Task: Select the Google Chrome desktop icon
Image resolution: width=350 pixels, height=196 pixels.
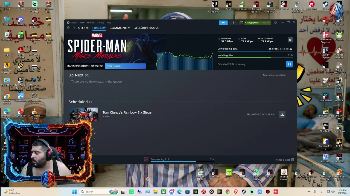Action: [7, 98]
